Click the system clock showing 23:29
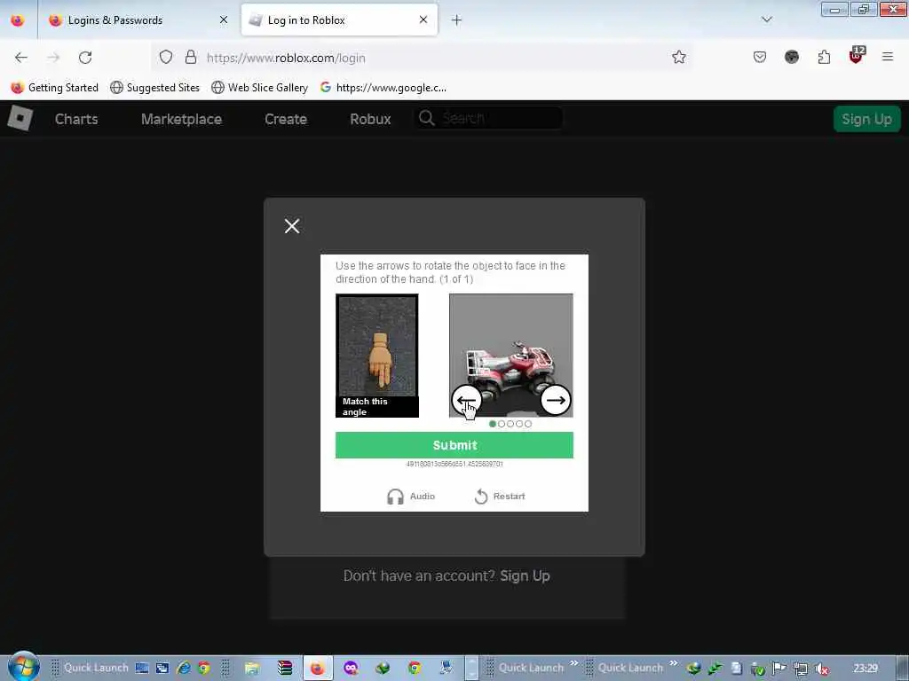Viewport: 909px width, 681px height. (865, 668)
